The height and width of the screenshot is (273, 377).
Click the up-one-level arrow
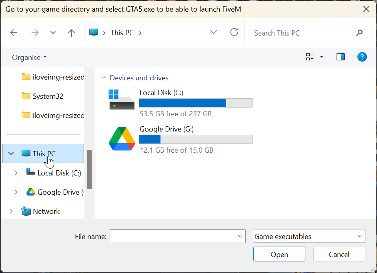(x=72, y=33)
